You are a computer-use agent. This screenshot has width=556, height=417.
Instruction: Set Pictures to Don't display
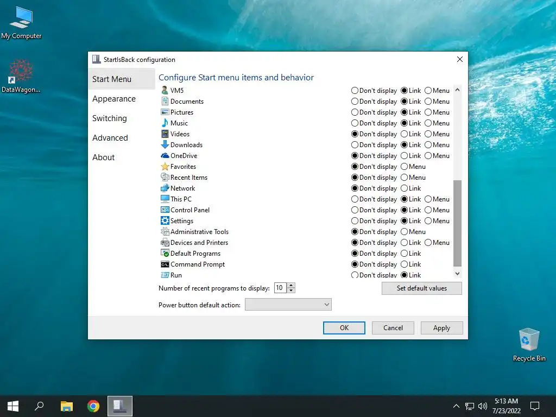point(355,112)
